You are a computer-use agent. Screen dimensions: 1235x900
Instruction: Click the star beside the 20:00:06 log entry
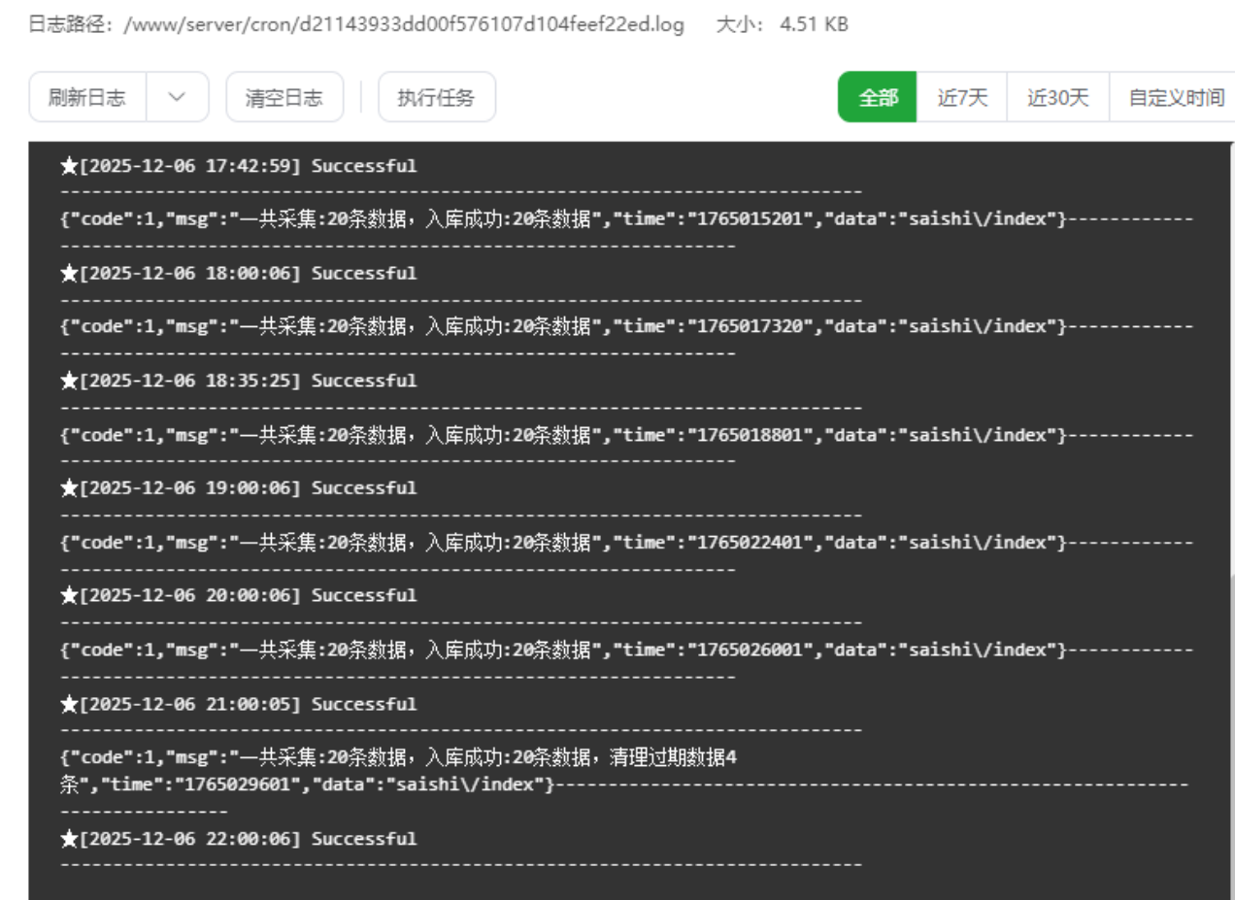[69, 596]
